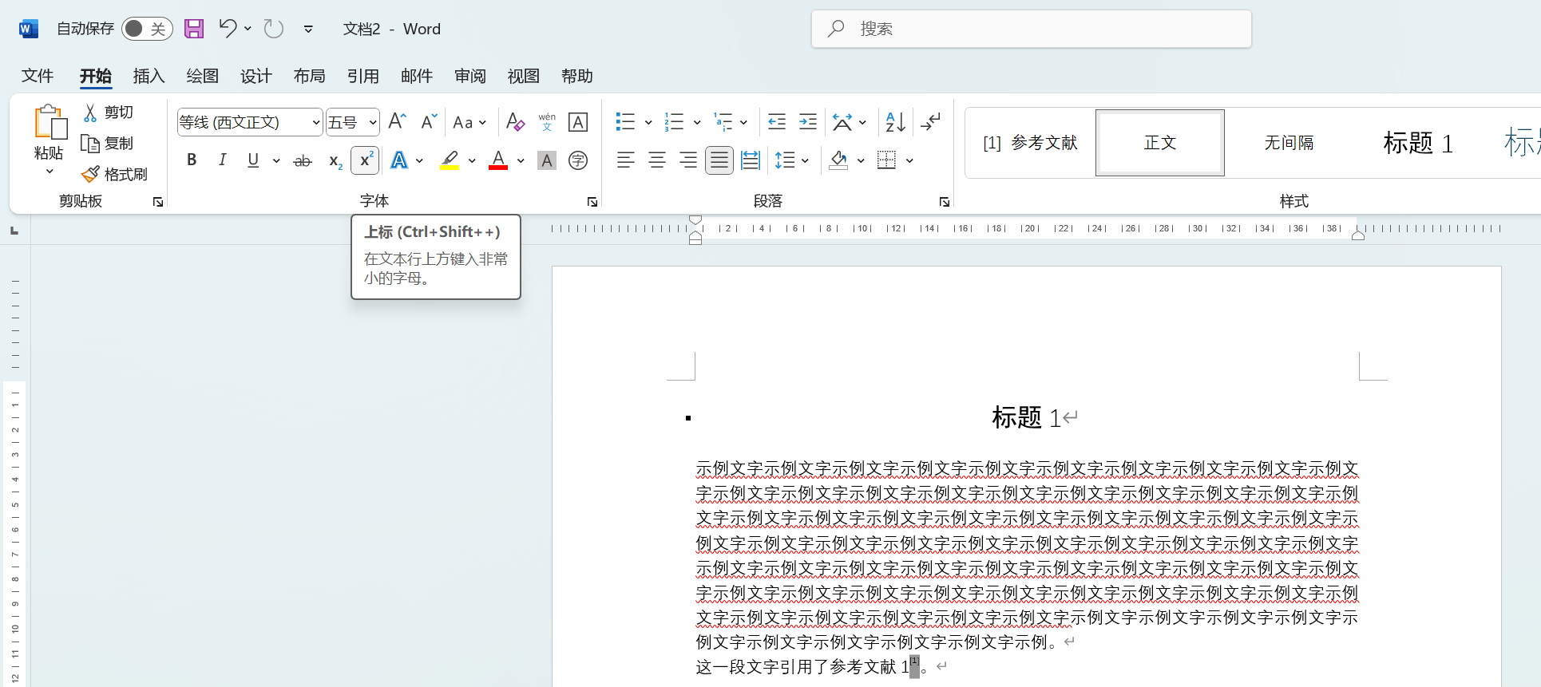Click the Strikethrough icon
Viewport: 1541px width, 687px height.
[x=302, y=160]
